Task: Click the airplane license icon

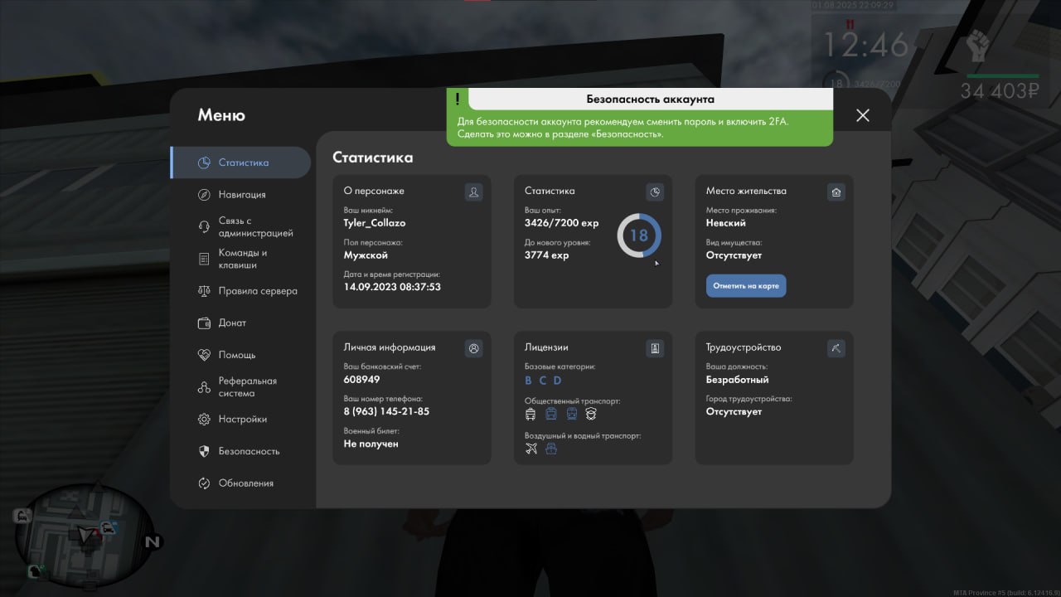Action: [x=531, y=449]
